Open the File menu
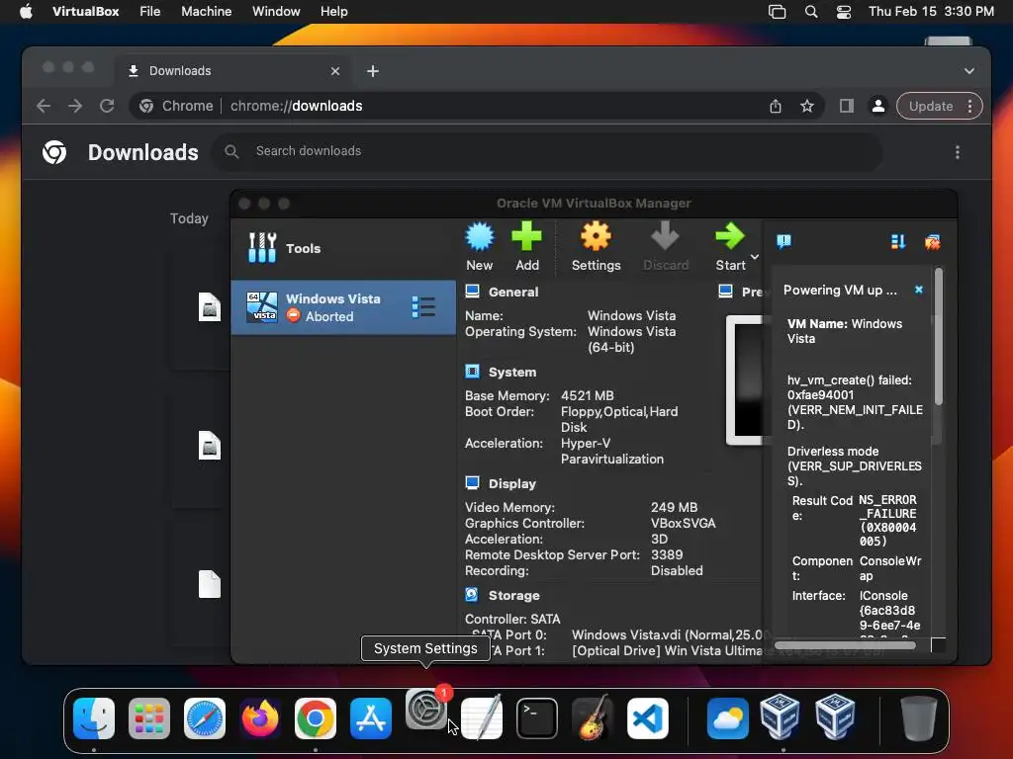 [150, 12]
